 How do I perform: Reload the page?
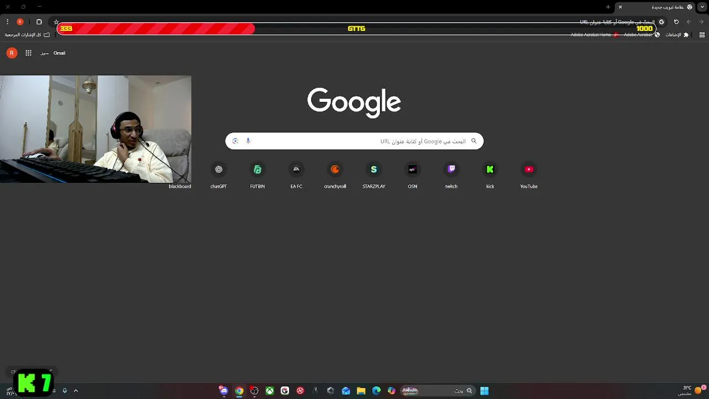(676, 22)
